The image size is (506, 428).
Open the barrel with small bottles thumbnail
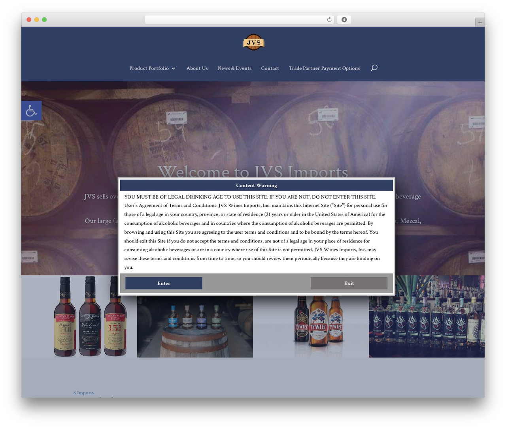195,326
